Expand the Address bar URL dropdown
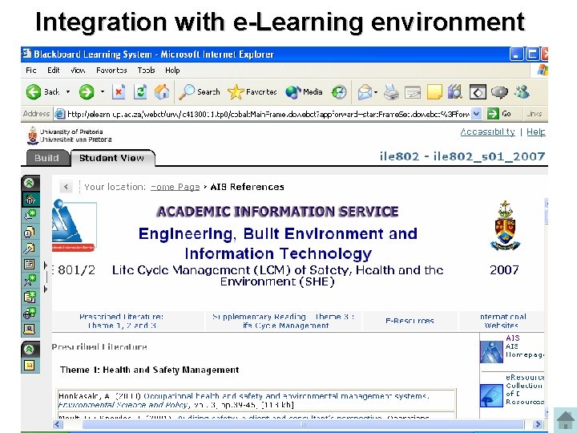The image size is (577, 433). coord(476,114)
